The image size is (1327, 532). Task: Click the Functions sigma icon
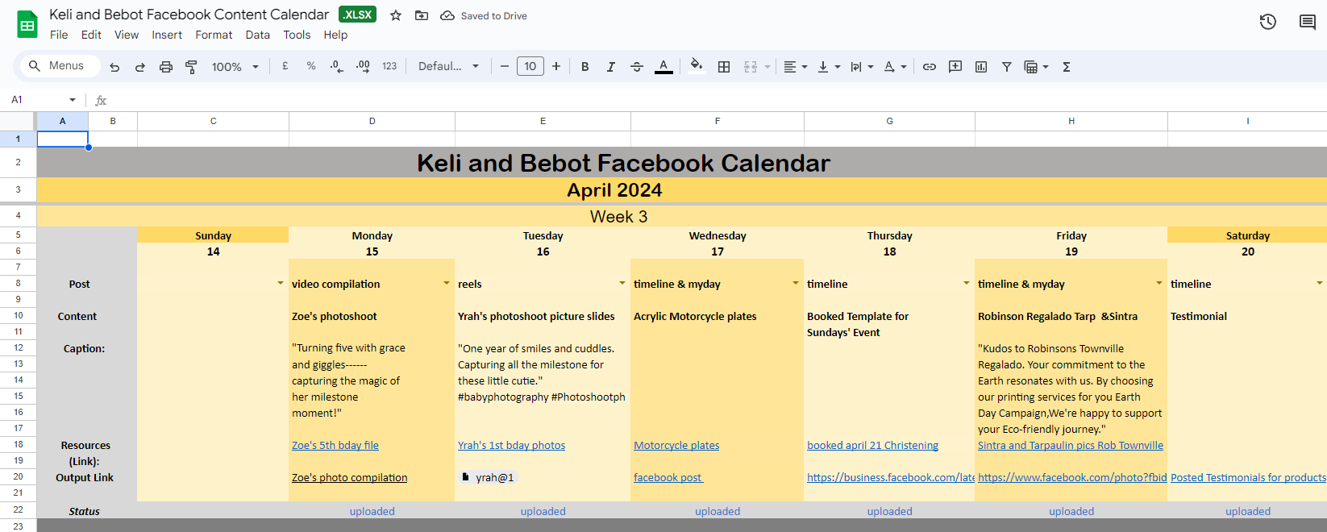pyautogui.click(x=1067, y=67)
